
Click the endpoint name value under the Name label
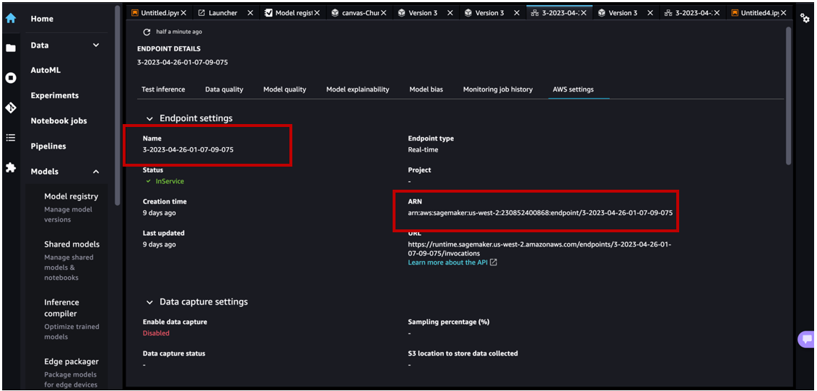(x=188, y=149)
